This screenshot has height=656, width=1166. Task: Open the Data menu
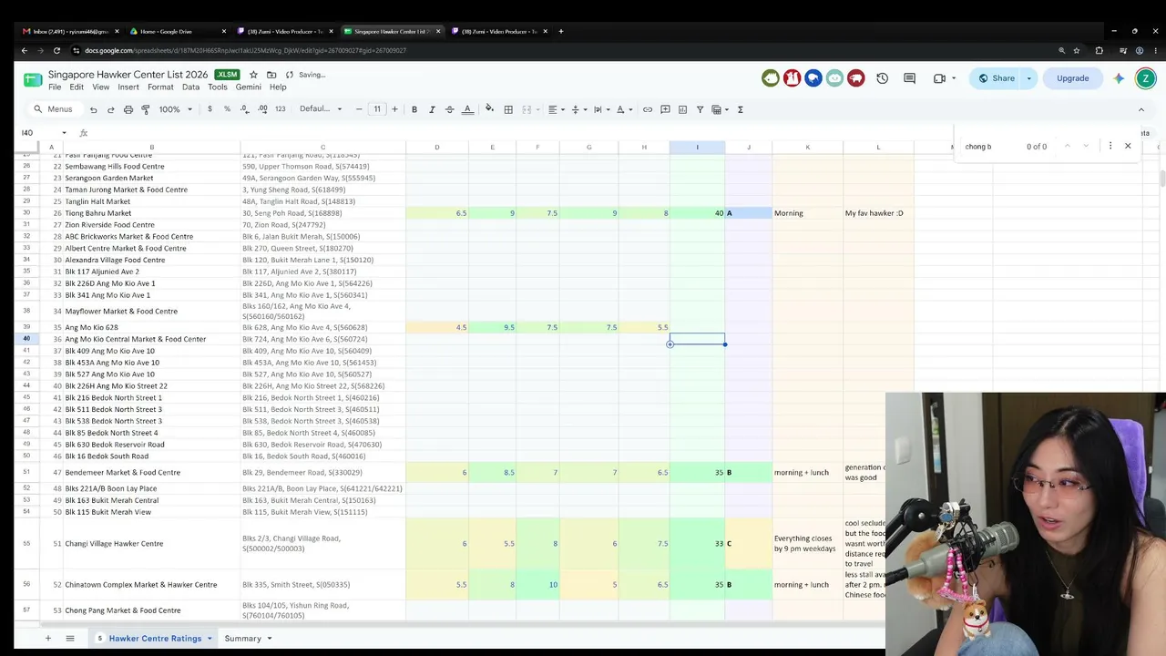coord(190,87)
